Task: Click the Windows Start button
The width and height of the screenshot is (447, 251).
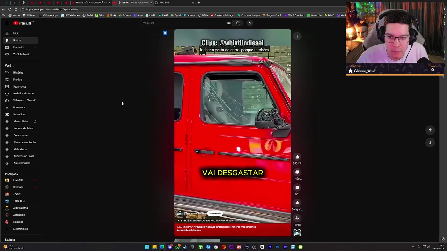Action: [x=147, y=247]
